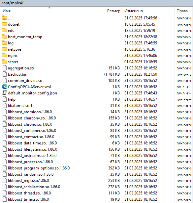Click the Edge icon of ConfigOPCUAServer.xml

tap(5, 87)
